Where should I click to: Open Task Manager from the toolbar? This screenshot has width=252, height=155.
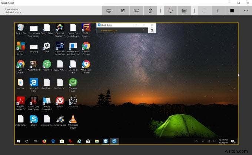(x=184, y=11)
